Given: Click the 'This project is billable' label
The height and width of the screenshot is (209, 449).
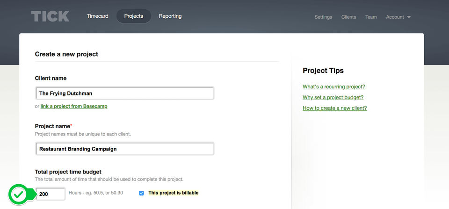Looking at the screenshot, I should [x=173, y=193].
